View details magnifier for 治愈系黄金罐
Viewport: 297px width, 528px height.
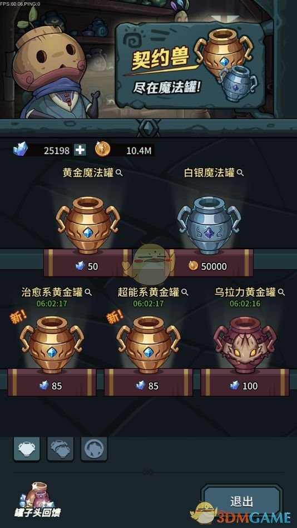88,292
